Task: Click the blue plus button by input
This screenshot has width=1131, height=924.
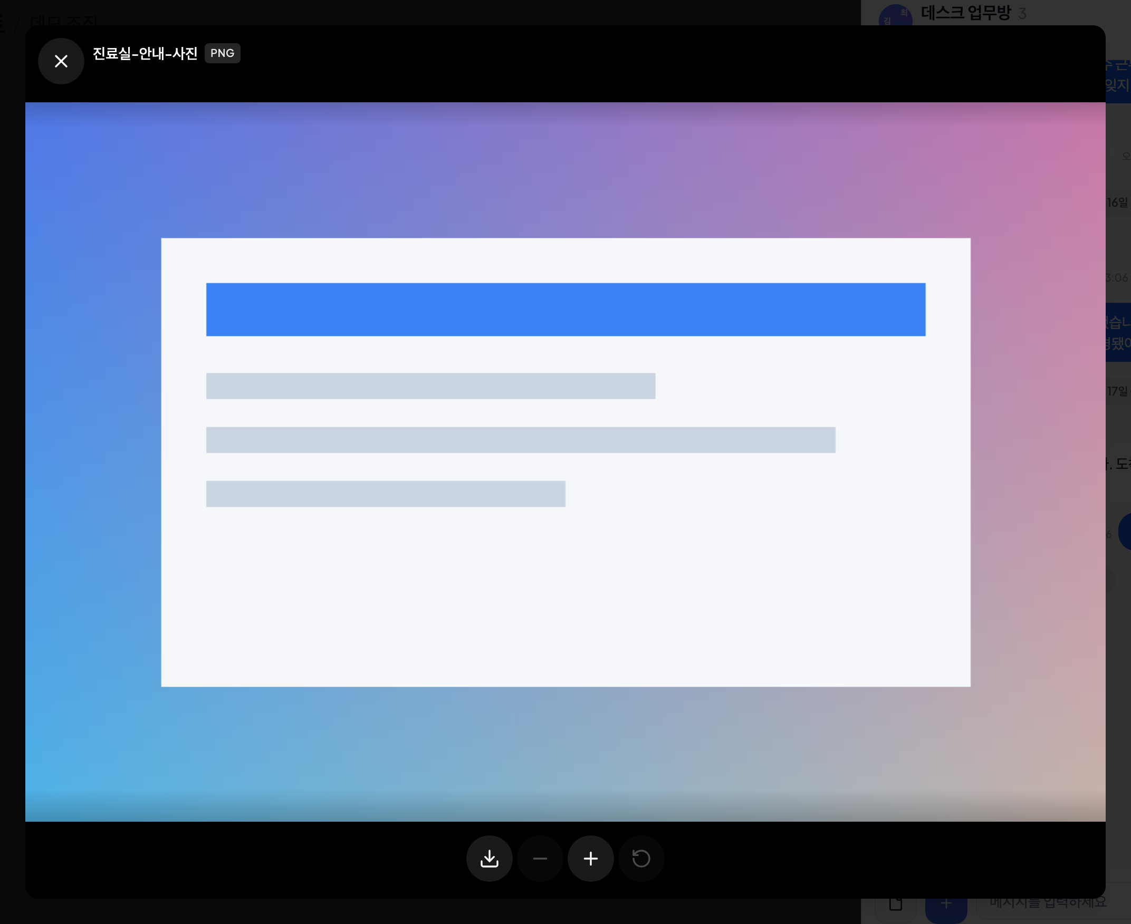Action: coord(946,906)
